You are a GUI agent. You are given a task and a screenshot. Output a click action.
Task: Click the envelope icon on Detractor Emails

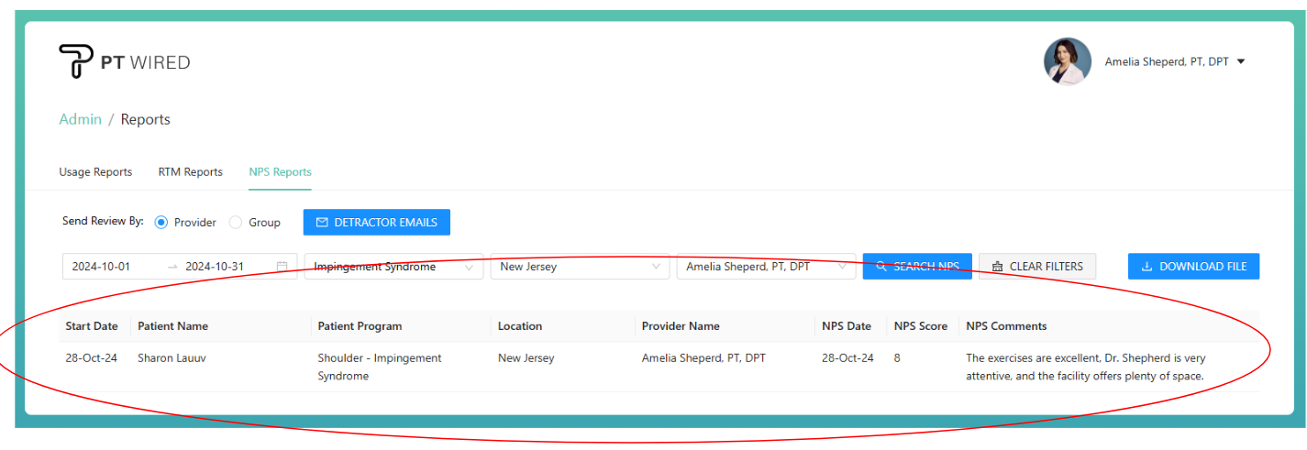click(322, 222)
